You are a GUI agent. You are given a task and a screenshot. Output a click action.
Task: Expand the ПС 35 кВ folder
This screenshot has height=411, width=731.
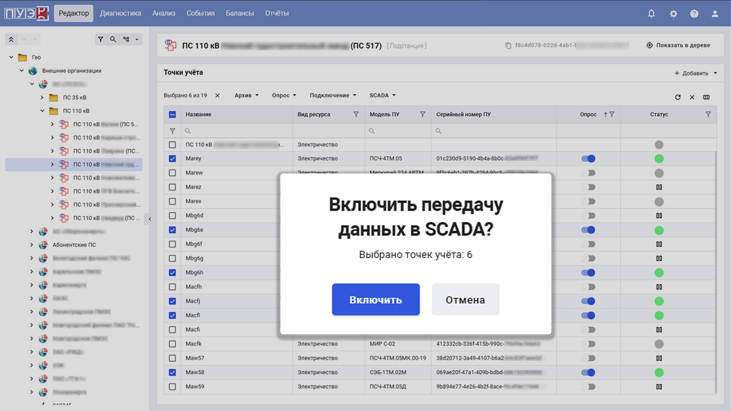point(42,98)
